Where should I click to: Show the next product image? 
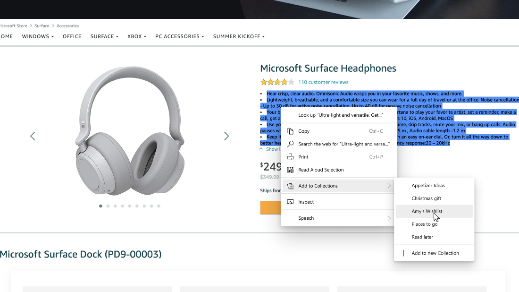point(226,136)
